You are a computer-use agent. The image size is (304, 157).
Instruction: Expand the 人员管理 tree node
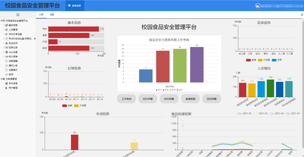[4, 30]
